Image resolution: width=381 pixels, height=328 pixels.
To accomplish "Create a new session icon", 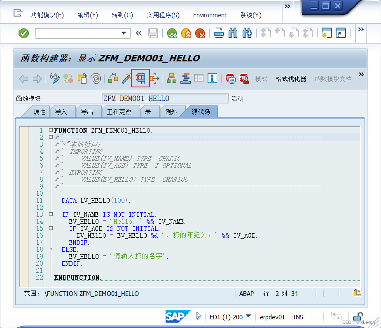I will pyautogui.click(x=327, y=33).
